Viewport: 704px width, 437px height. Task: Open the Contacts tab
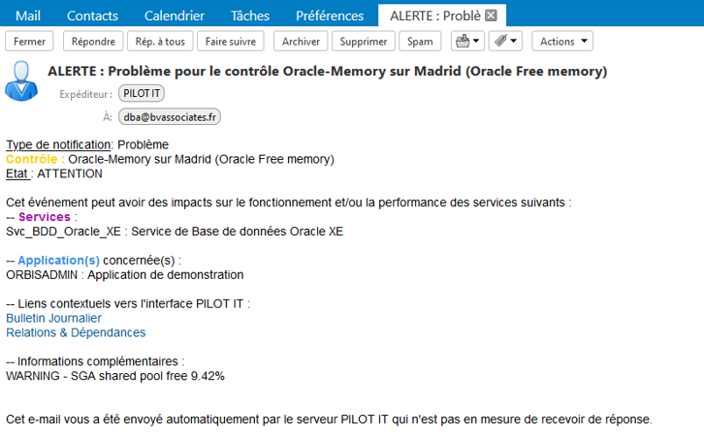(x=92, y=16)
